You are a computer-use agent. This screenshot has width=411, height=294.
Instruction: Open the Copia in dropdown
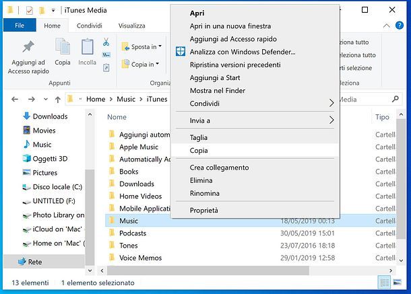click(x=140, y=64)
